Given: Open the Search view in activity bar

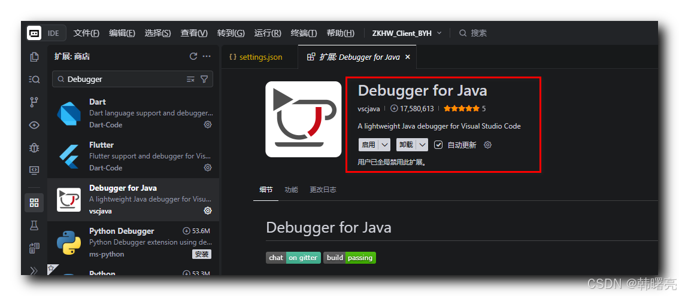Looking at the screenshot, I should point(34,79).
